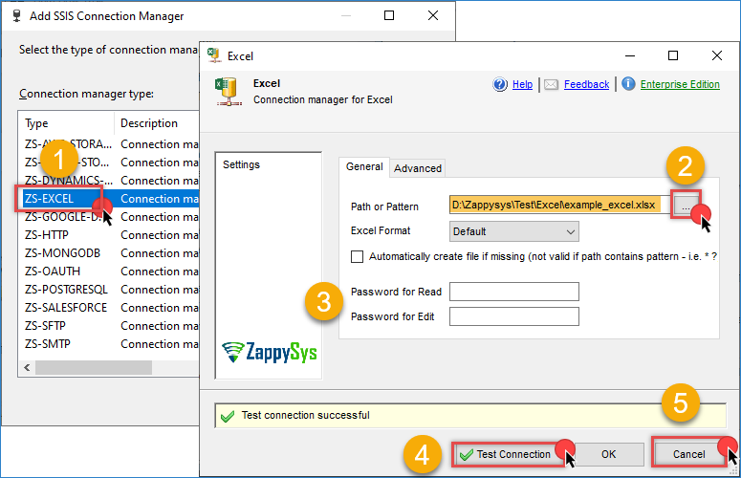The height and width of the screenshot is (478, 741).
Task: Open the Excel Format dropdown
Action: click(x=514, y=231)
